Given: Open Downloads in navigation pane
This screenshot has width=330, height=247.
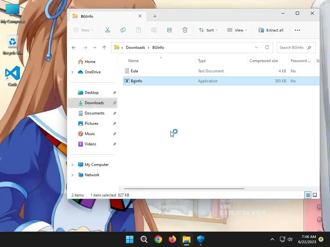Looking at the screenshot, I should pyautogui.click(x=94, y=103).
